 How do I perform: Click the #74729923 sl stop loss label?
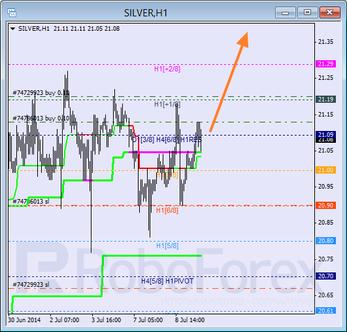coord(31,285)
